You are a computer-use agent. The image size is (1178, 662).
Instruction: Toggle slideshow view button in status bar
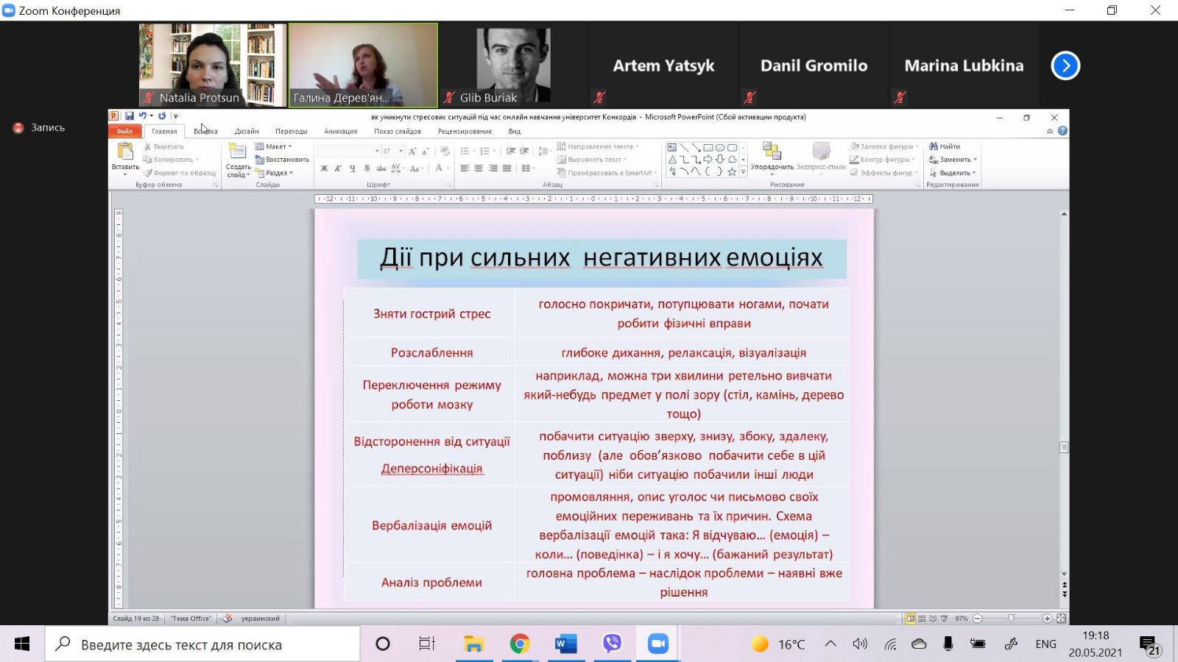[944, 619]
